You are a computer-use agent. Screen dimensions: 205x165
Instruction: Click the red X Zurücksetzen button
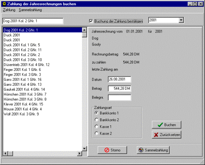166,135
